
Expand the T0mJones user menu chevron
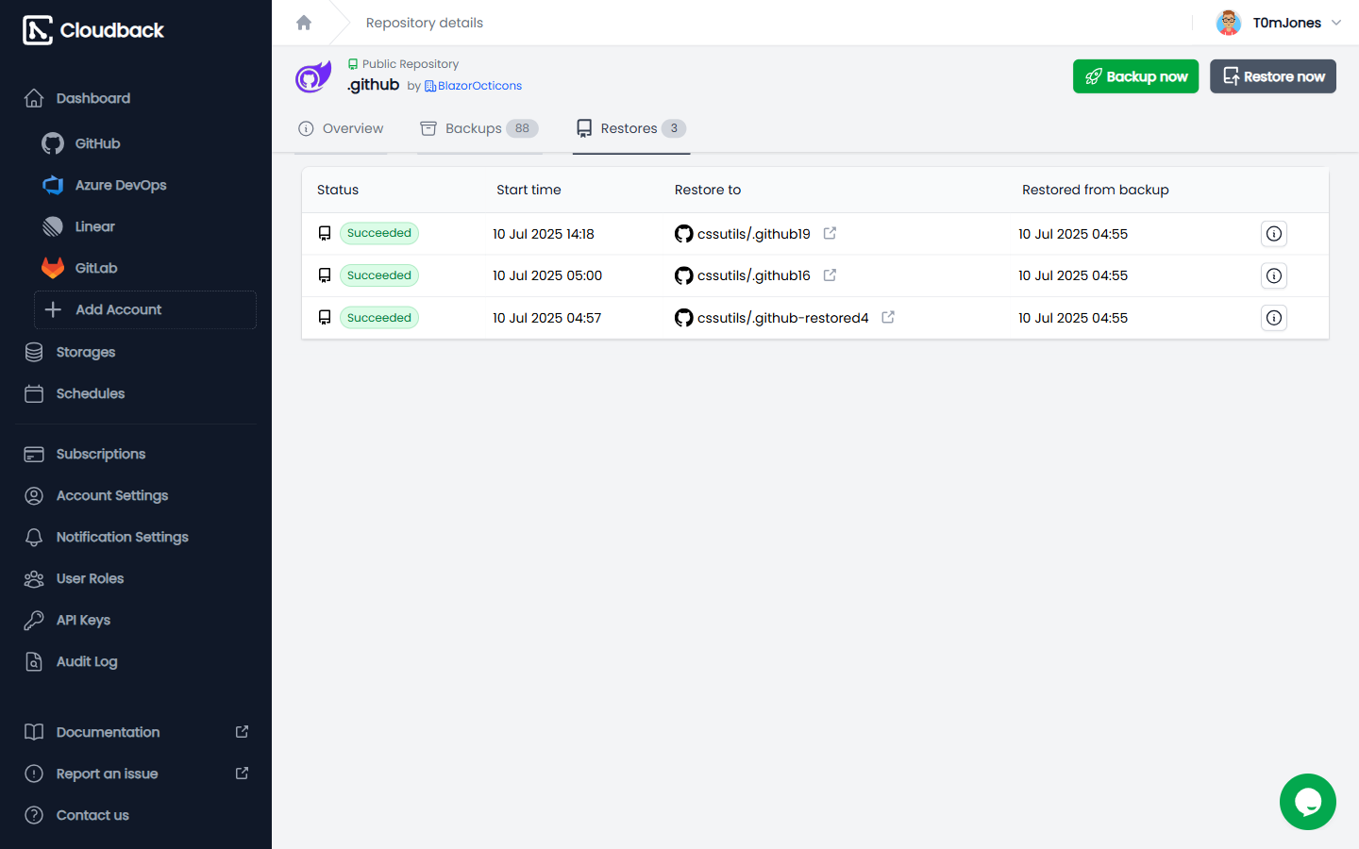[1336, 23]
